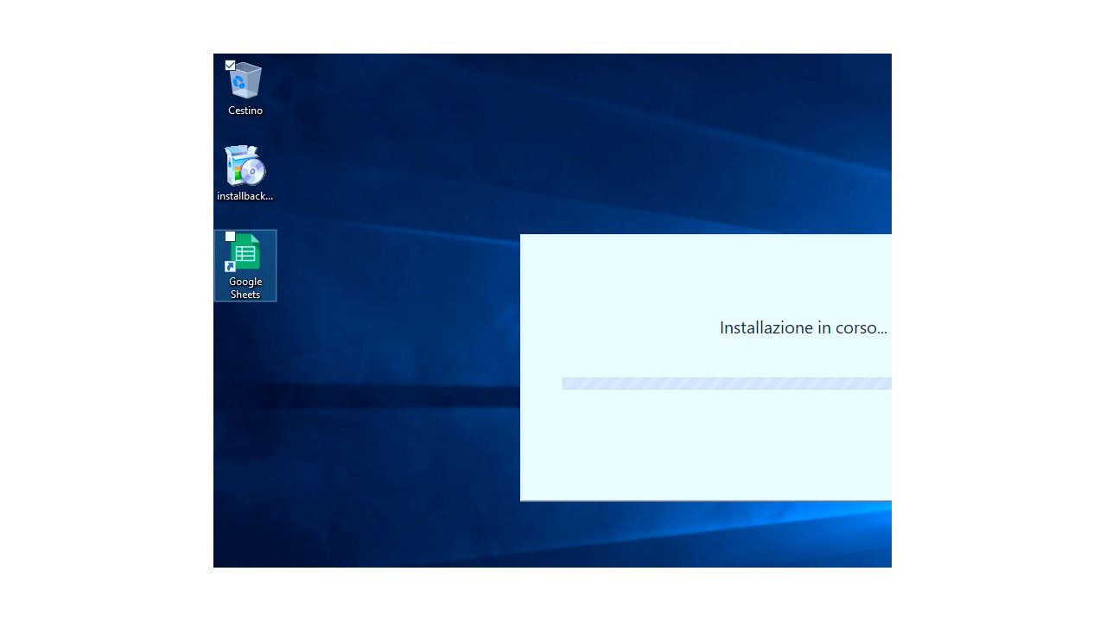Click the left end of the progress bar

[x=567, y=384]
